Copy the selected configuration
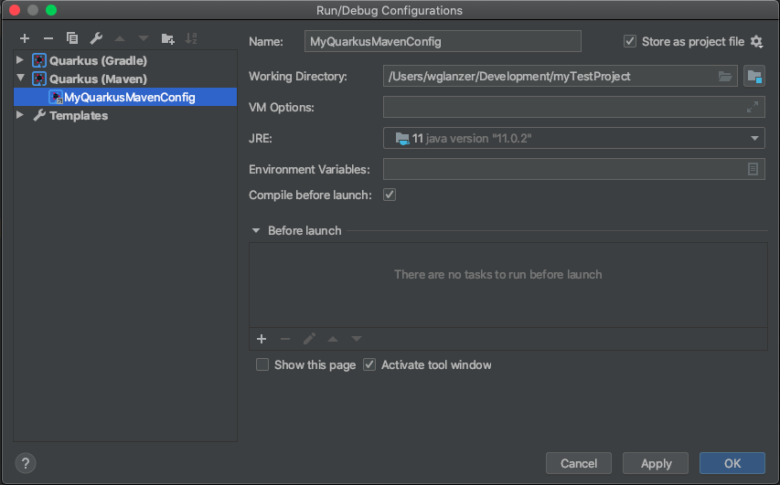This screenshot has width=780, height=485. [x=72, y=38]
